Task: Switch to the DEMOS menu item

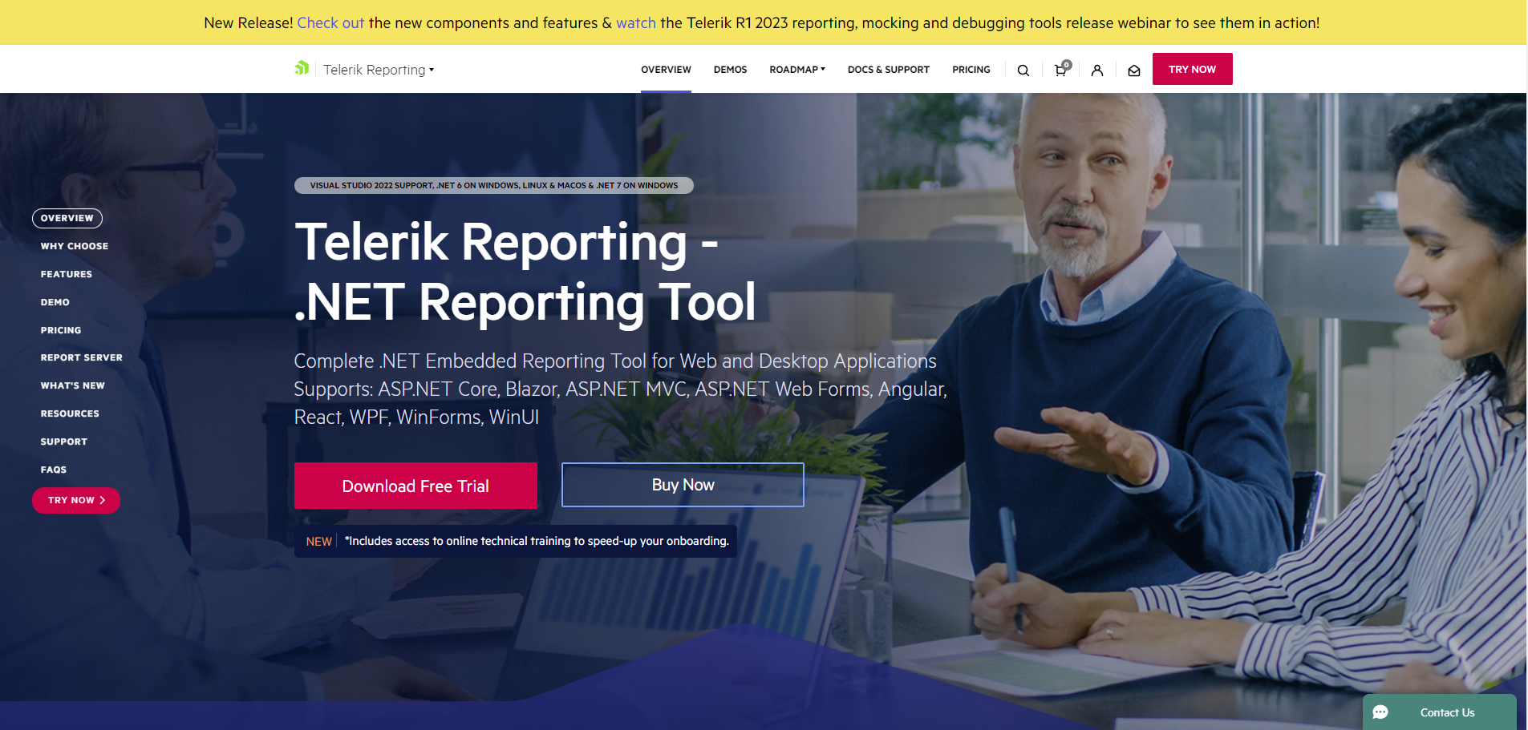Action: pyautogui.click(x=730, y=69)
